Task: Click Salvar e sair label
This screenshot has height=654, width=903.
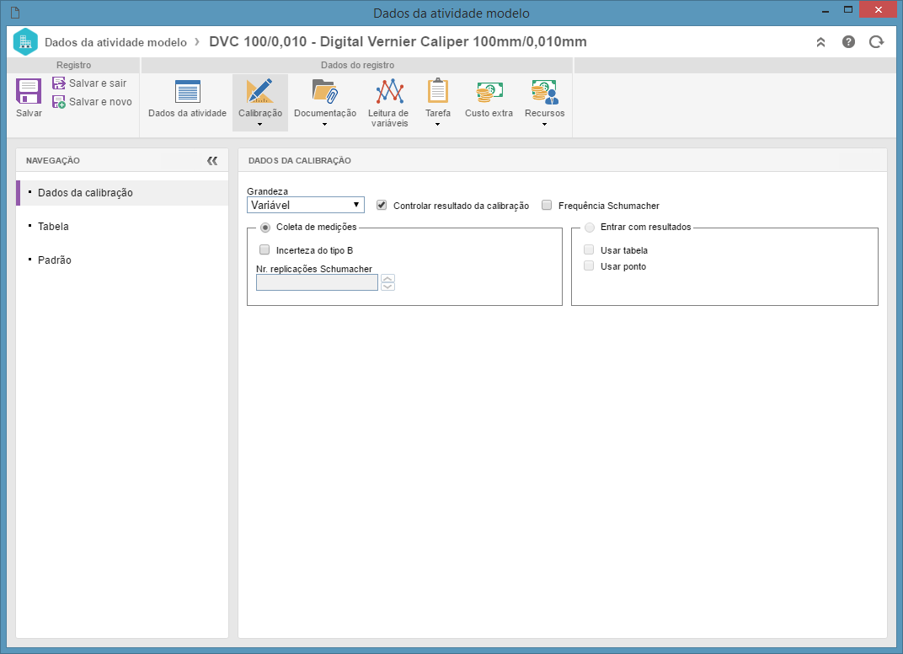Action: click(x=98, y=83)
